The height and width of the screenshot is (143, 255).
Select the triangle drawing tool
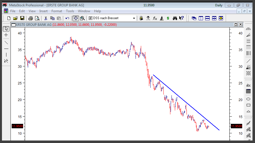point(248,111)
